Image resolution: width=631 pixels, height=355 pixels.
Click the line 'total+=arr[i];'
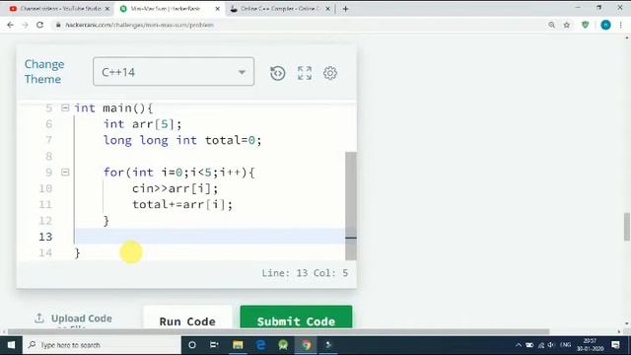[182, 204]
